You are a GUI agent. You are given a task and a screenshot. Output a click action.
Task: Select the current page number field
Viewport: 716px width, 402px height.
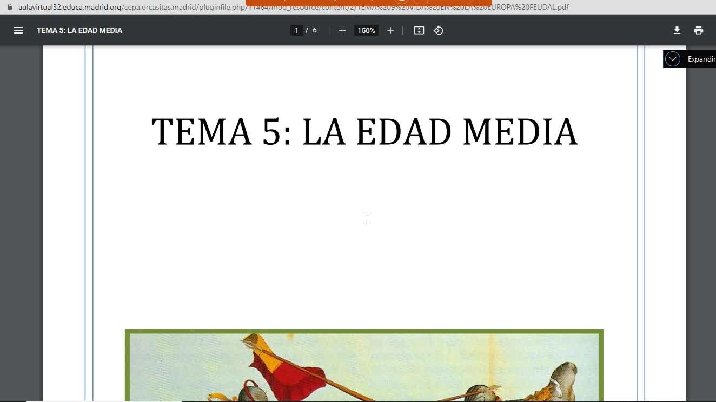pyautogui.click(x=296, y=30)
